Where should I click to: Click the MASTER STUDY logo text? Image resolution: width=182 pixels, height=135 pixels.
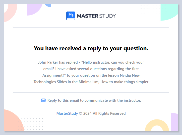coord(96,16)
